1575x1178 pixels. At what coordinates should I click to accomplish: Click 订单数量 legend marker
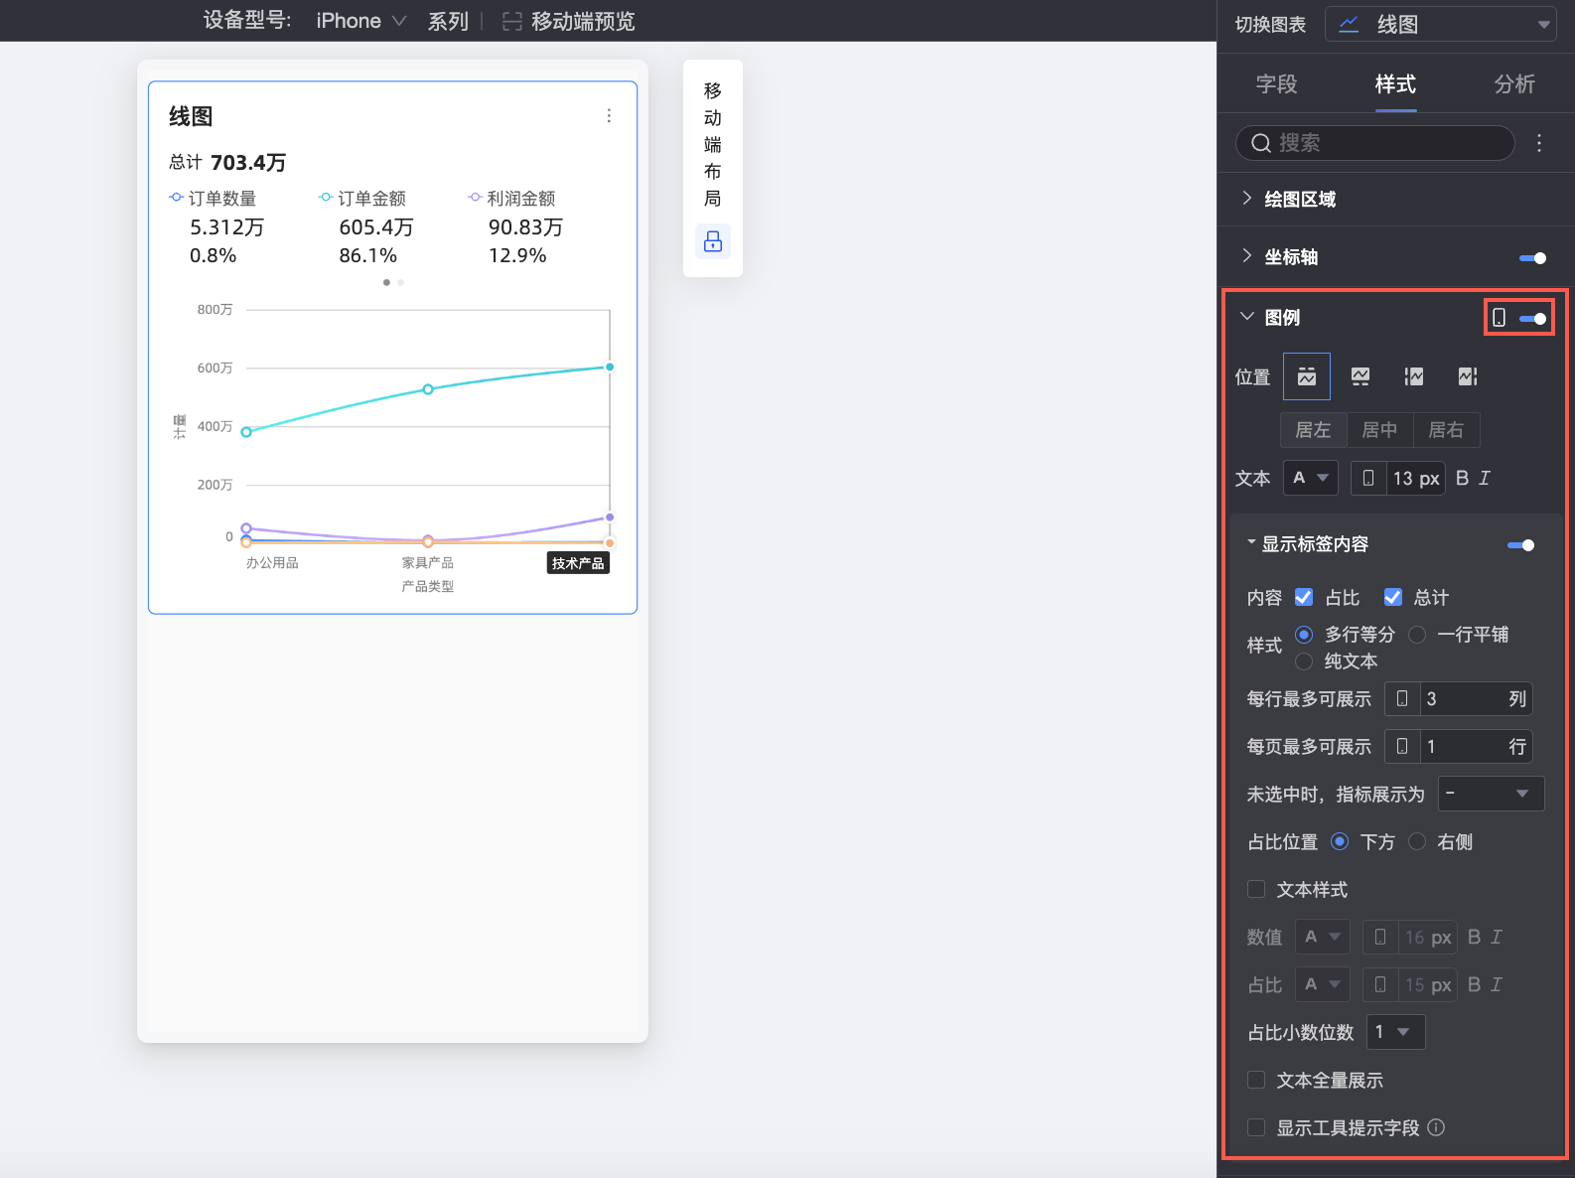[x=176, y=198]
